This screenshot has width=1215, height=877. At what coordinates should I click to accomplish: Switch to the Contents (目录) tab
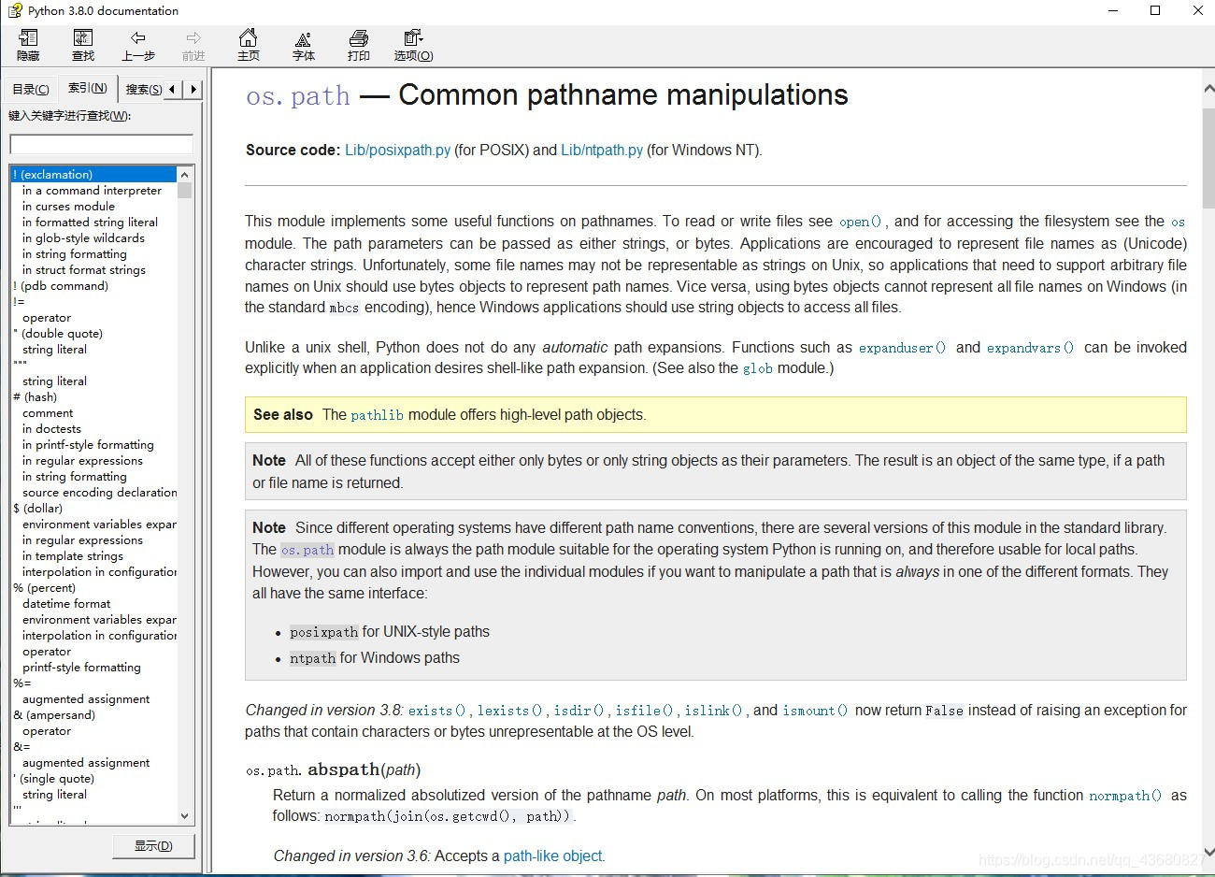[x=31, y=90]
